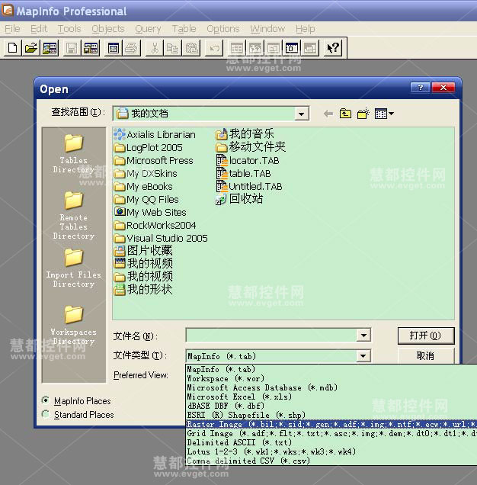The height and width of the screenshot is (485, 477).
Task: Open the Tables Directory place
Action: tap(74, 153)
